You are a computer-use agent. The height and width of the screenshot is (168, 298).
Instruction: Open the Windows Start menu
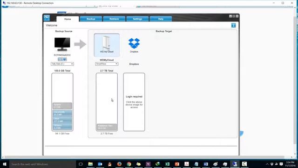(5, 164)
